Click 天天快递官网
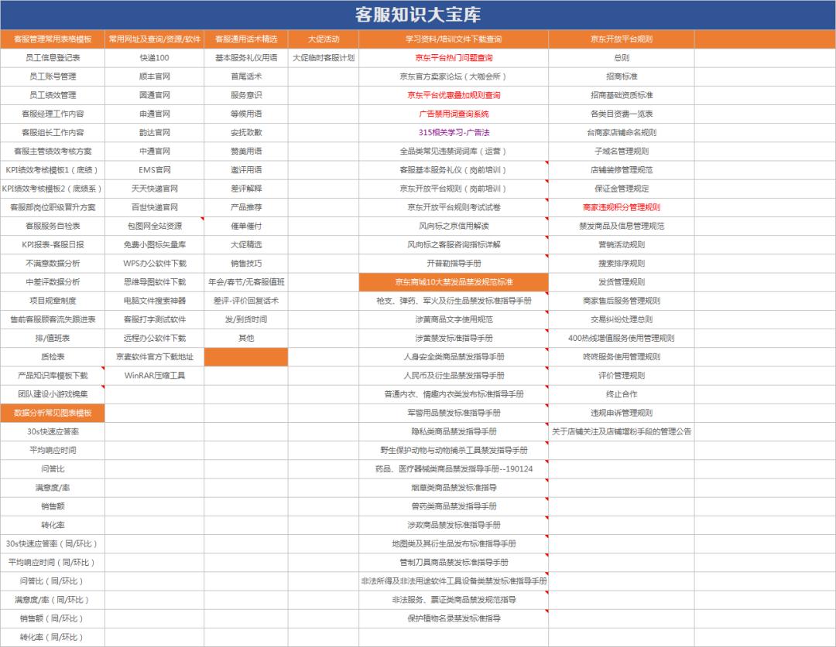 pyautogui.click(x=155, y=189)
